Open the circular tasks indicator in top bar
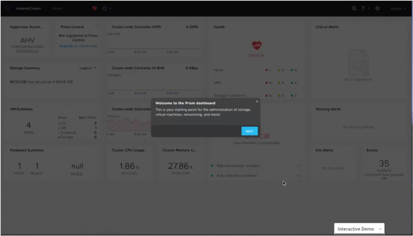The width and height of the screenshot is (413, 236). pos(105,8)
